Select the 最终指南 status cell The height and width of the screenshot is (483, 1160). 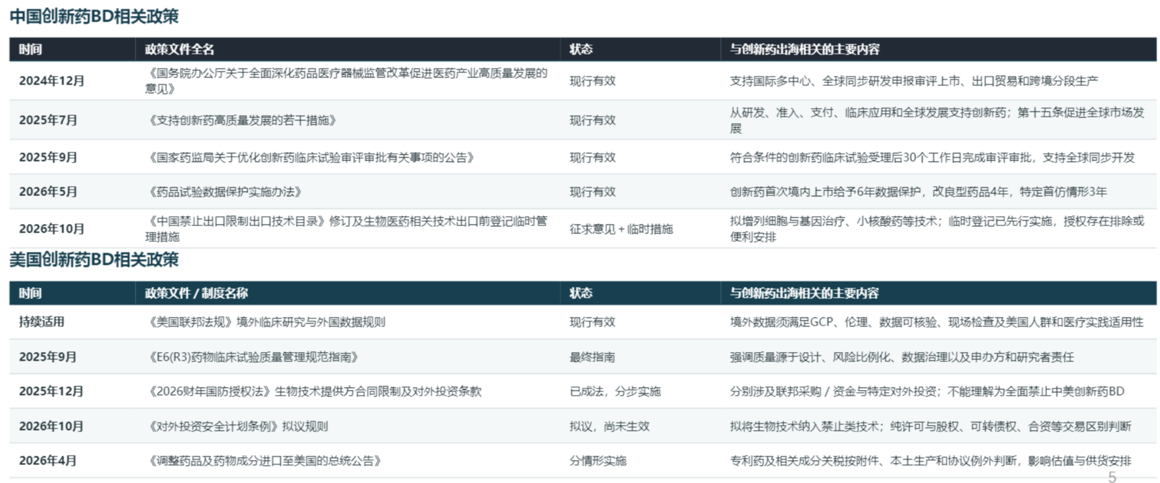pos(593,357)
